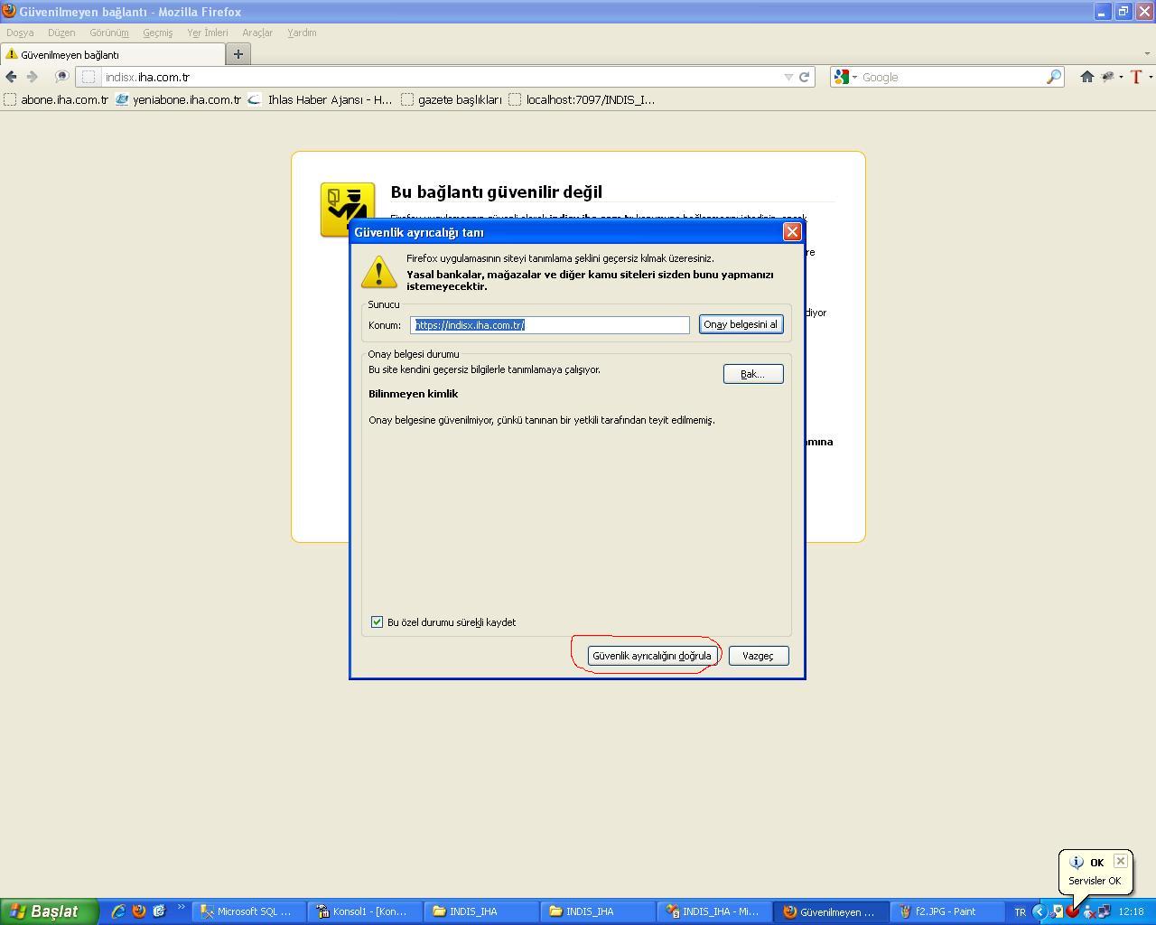Image resolution: width=1156 pixels, height=925 pixels.
Task: Open the Yer İmleri menu
Action: [208, 33]
